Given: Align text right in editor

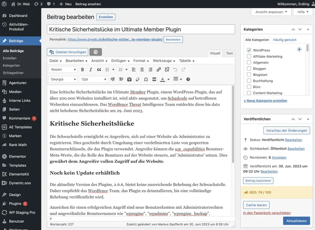Looking at the screenshot, I should (150, 70).
